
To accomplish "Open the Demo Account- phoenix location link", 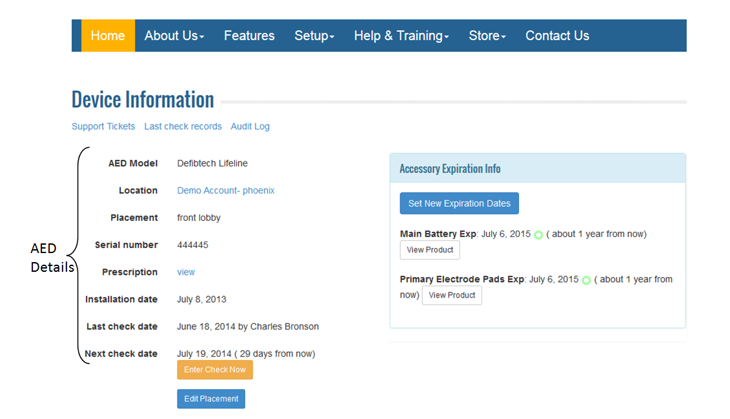I will (225, 190).
